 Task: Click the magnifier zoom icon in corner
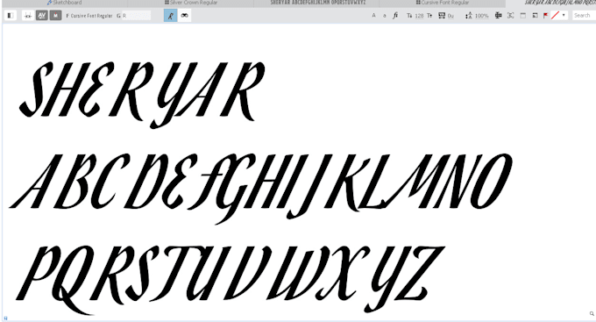coord(592,313)
